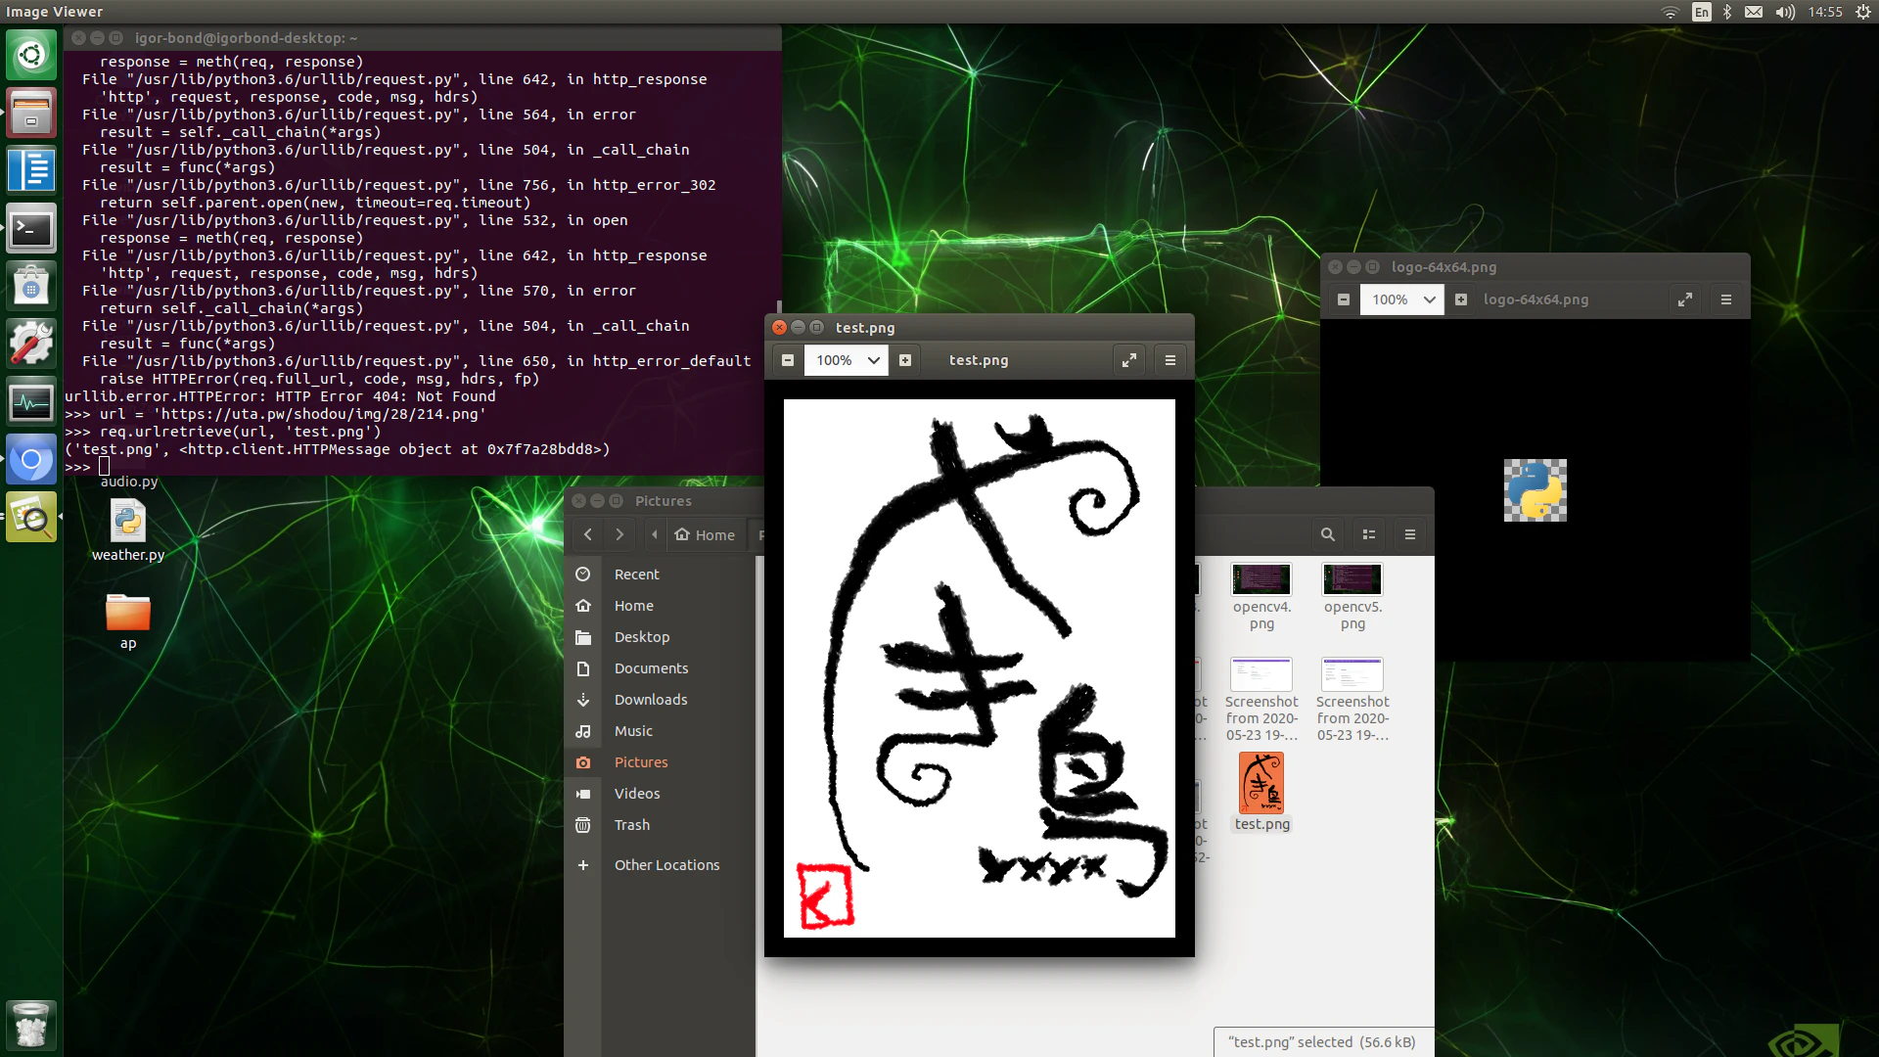Open menu in logo-64x64.png viewer
Viewport: 1879px width, 1057px height.
pos(1726,299)
